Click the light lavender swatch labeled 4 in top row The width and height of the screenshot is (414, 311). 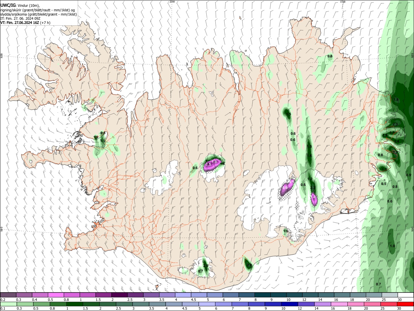[x=182, y=295]
